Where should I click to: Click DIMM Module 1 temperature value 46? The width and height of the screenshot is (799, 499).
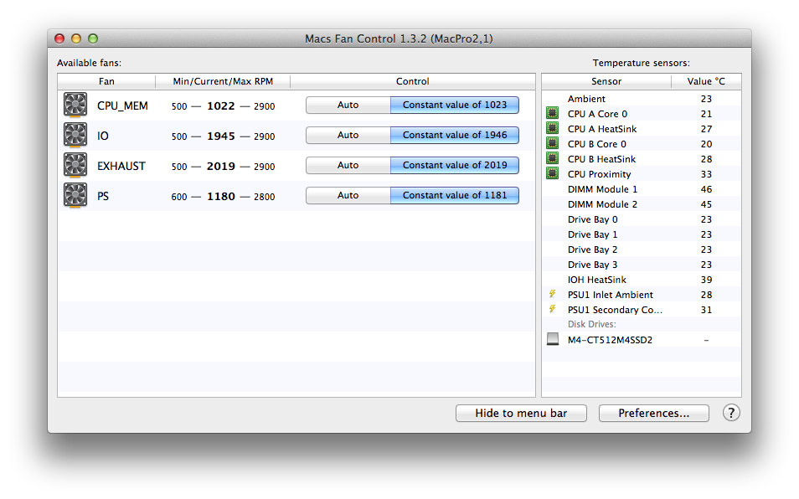706,189
